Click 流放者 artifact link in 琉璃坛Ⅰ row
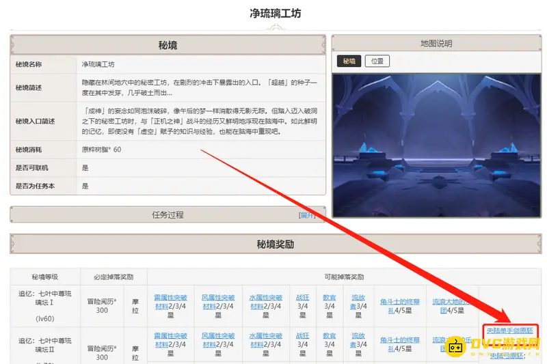 (x=358, y=298)
